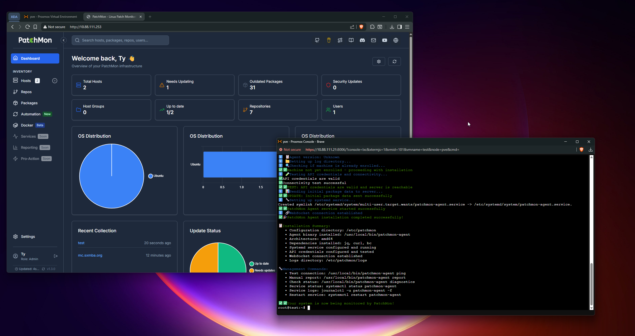Switch to the pve Proxmox browser tab
The height and width of the screenshot is (336, 635).
pos(51,17)
